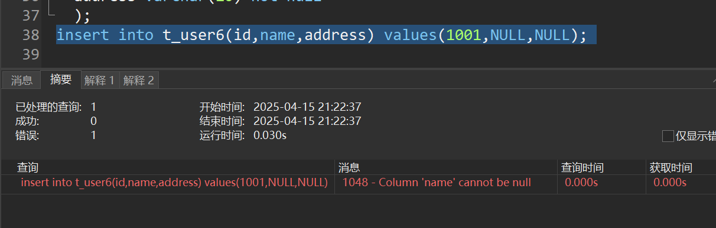Click the 已处理的查询 label
716x228 pixels.
point(48,107)
